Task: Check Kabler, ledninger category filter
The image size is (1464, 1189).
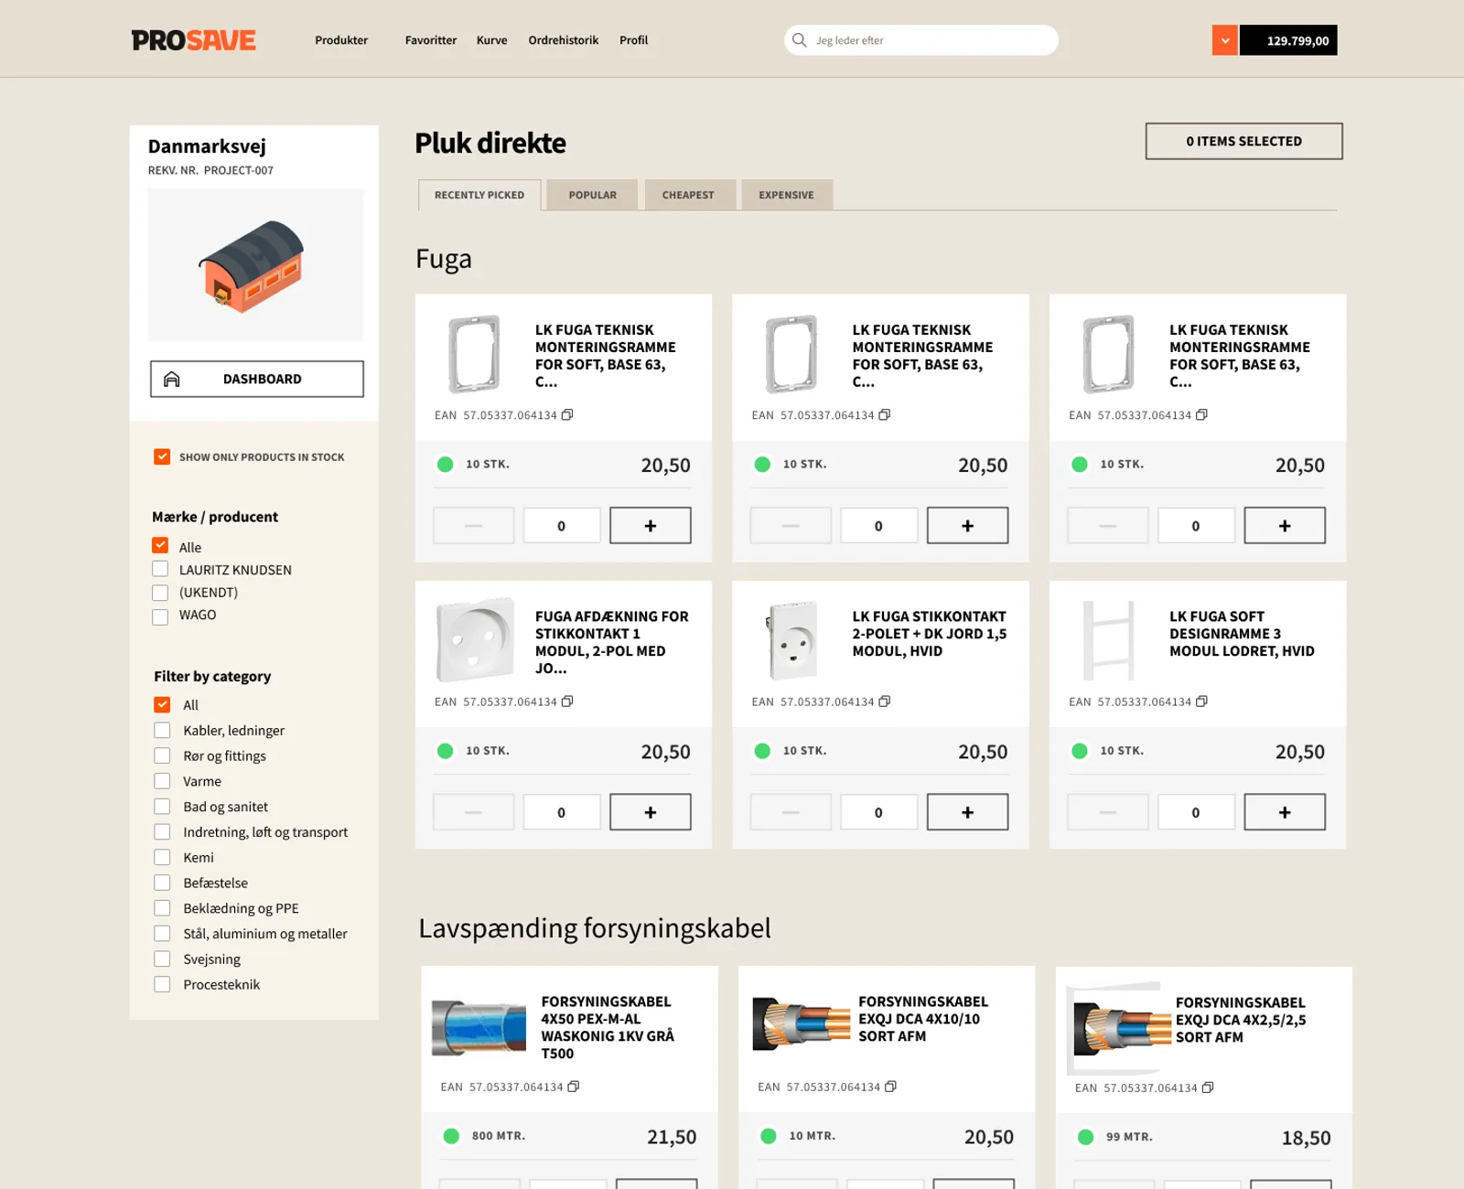Action: click(x=162, y=730)
